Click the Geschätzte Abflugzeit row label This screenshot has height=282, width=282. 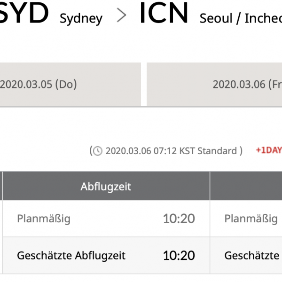pos(71,256)
